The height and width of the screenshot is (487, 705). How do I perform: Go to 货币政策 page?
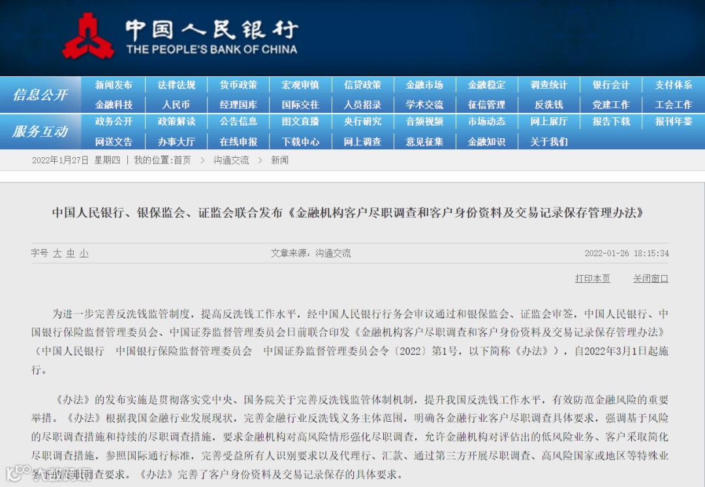pyautogui.click(x=238, y=85)
